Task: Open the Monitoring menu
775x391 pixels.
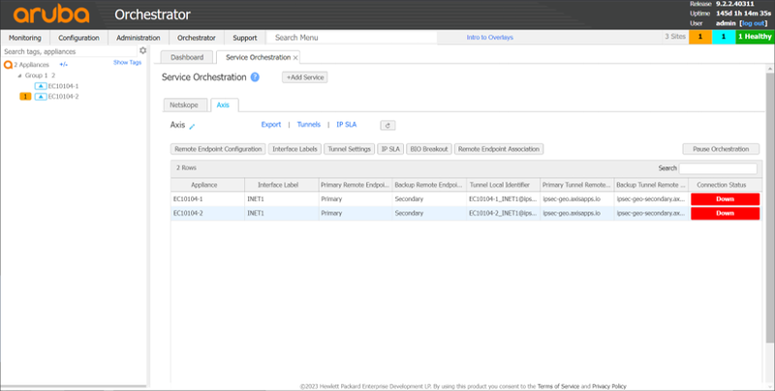Action: pyautogui.click(x=25, y=38)
